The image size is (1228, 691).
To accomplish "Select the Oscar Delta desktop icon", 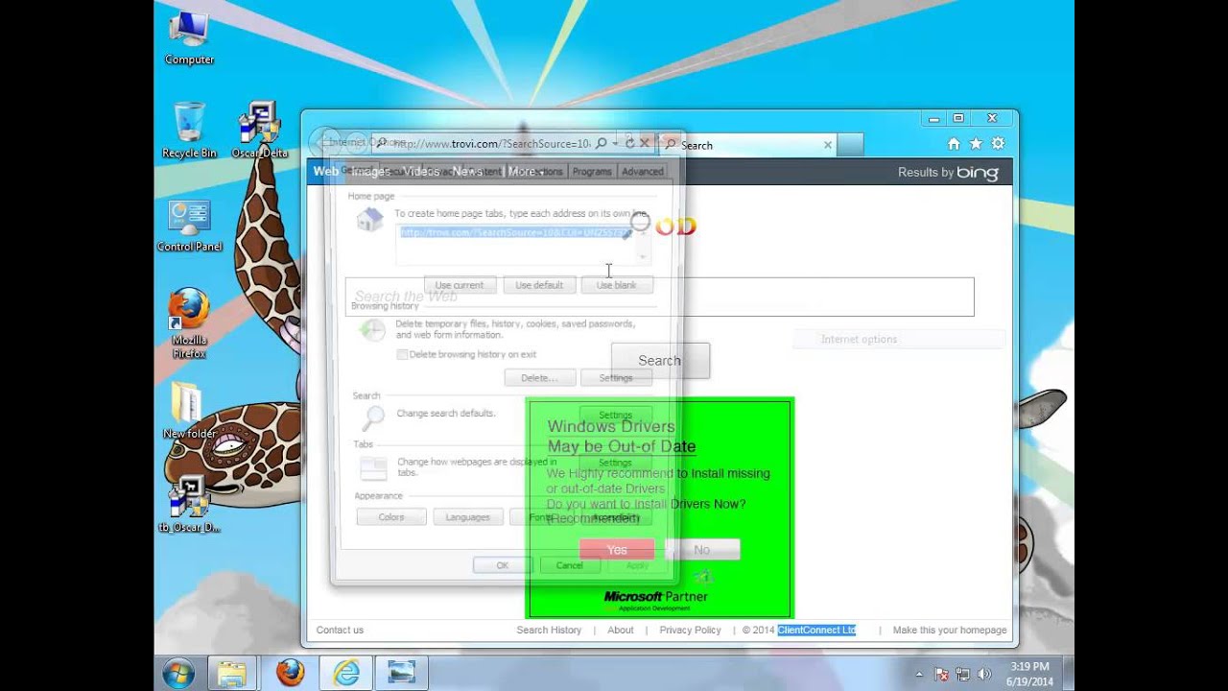I will 259,130.
